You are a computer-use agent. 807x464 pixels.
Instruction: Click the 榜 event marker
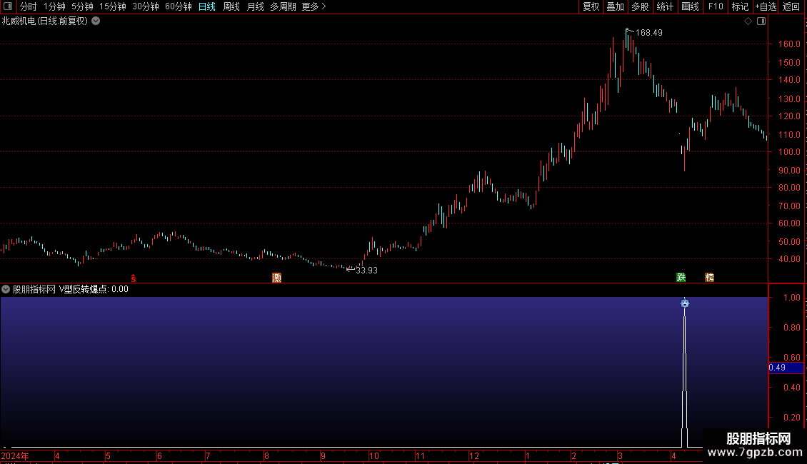(709, 277)
